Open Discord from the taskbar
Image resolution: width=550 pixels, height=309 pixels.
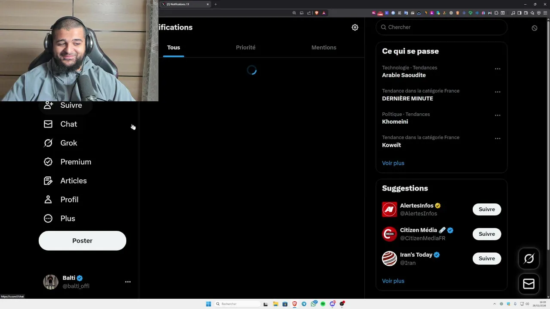point(333,304)
